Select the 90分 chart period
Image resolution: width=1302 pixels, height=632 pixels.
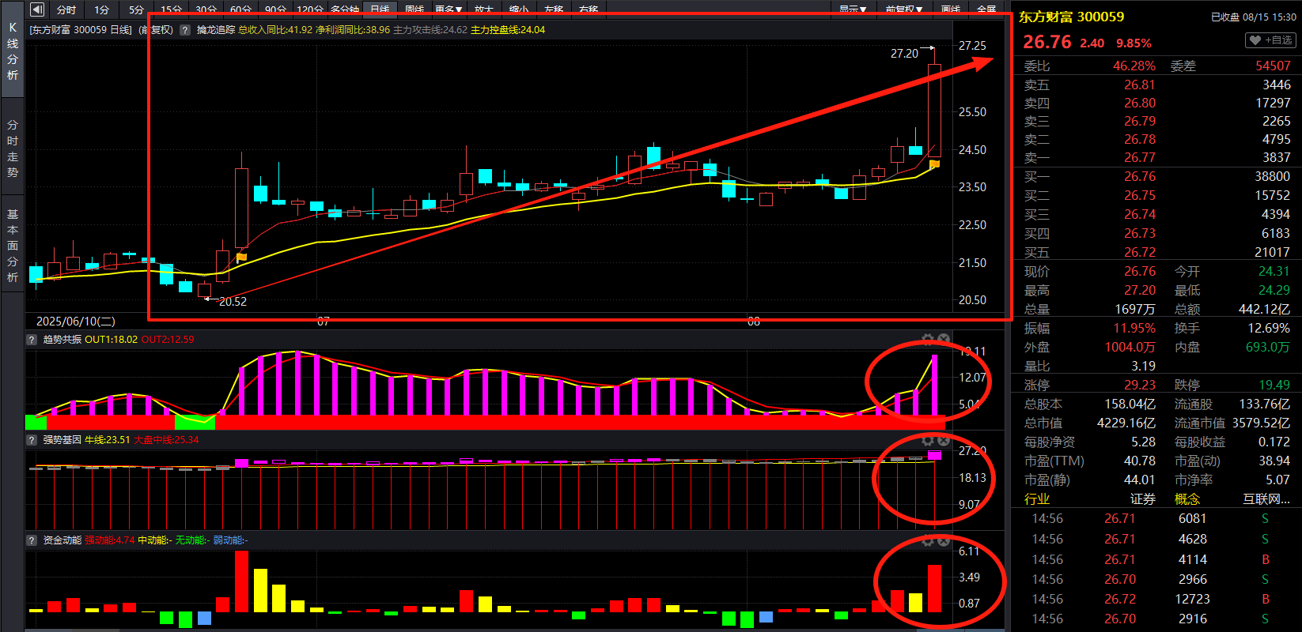click(275, 9)
